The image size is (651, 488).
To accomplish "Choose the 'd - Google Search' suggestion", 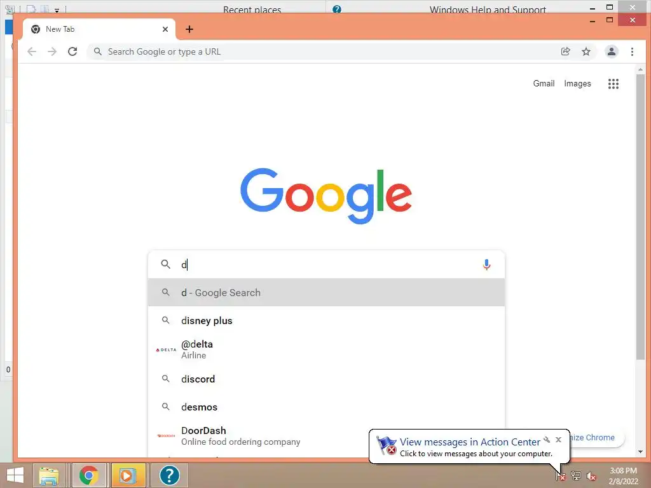I will (x=326, y=292).
